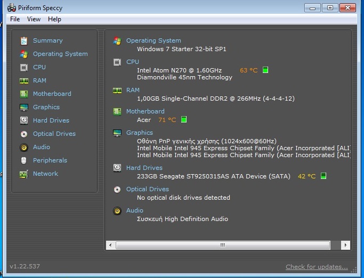Open Peripherals section from sidebar

click(x=50, y=160)
